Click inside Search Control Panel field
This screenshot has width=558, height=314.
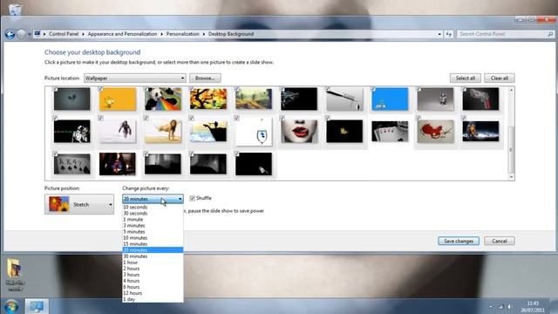coord(502,34)
